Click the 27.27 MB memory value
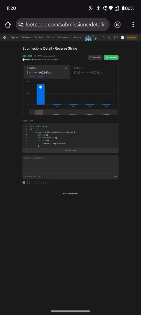Image resolution: width=141 pixels, height=315 pixels. pos(79,72)
